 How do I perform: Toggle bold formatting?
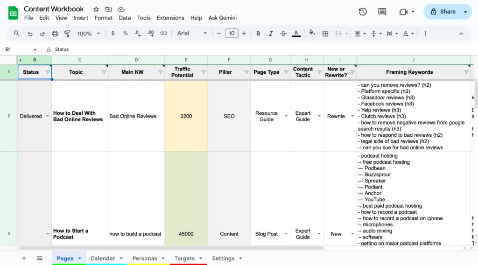point(258,34)
